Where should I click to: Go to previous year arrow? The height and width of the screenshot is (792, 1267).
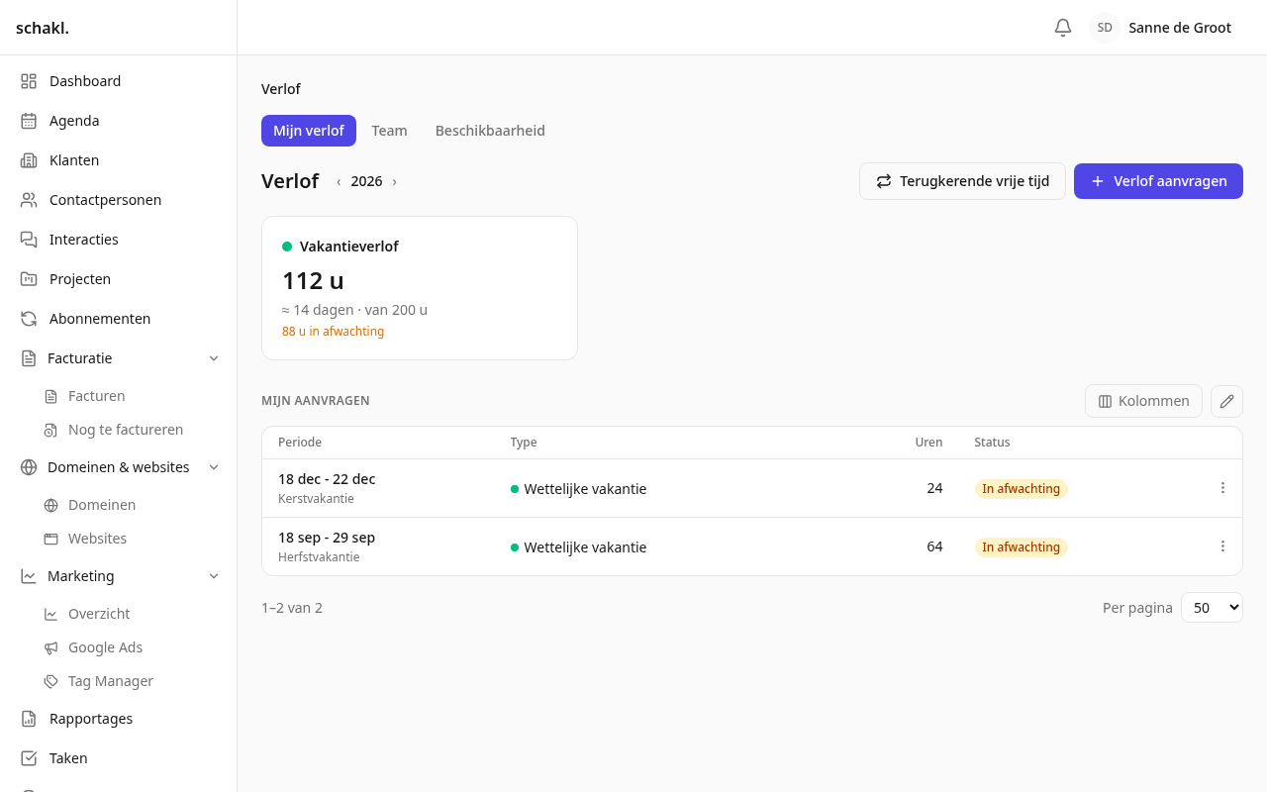point(339,181)
